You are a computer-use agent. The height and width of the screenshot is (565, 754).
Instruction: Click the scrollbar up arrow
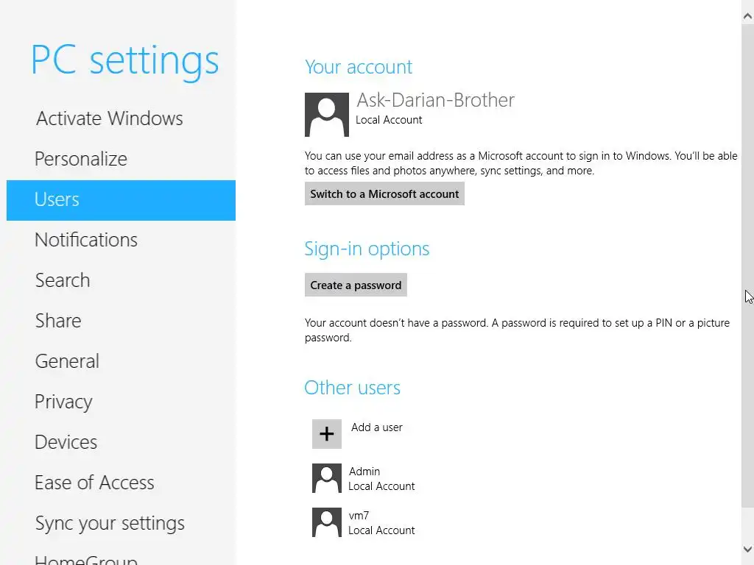747,16
